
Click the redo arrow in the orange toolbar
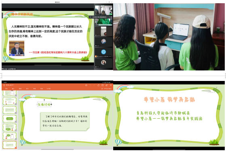coord(95,85)
